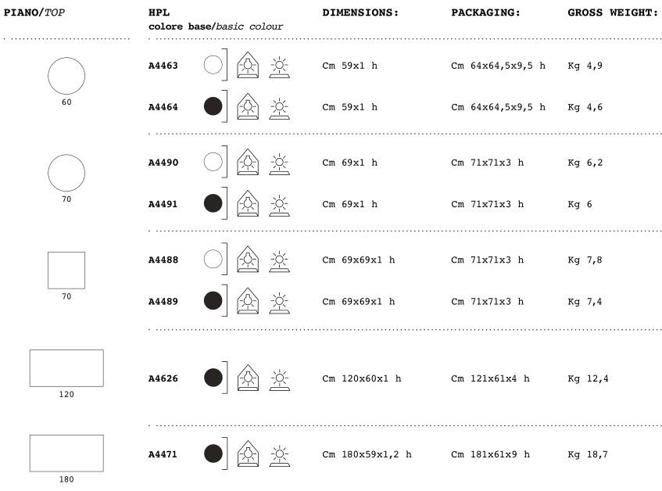This screenshot has width=662, height=491.
Task: Click the GROSS WEIGHT column header
Action: click(613, 13)
